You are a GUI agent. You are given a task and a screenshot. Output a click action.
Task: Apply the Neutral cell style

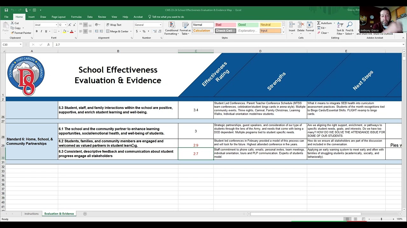(270, 25)
